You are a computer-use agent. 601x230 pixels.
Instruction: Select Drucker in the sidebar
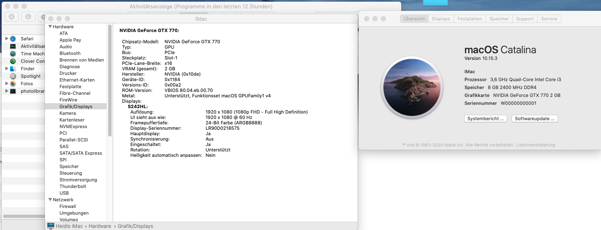68,73
